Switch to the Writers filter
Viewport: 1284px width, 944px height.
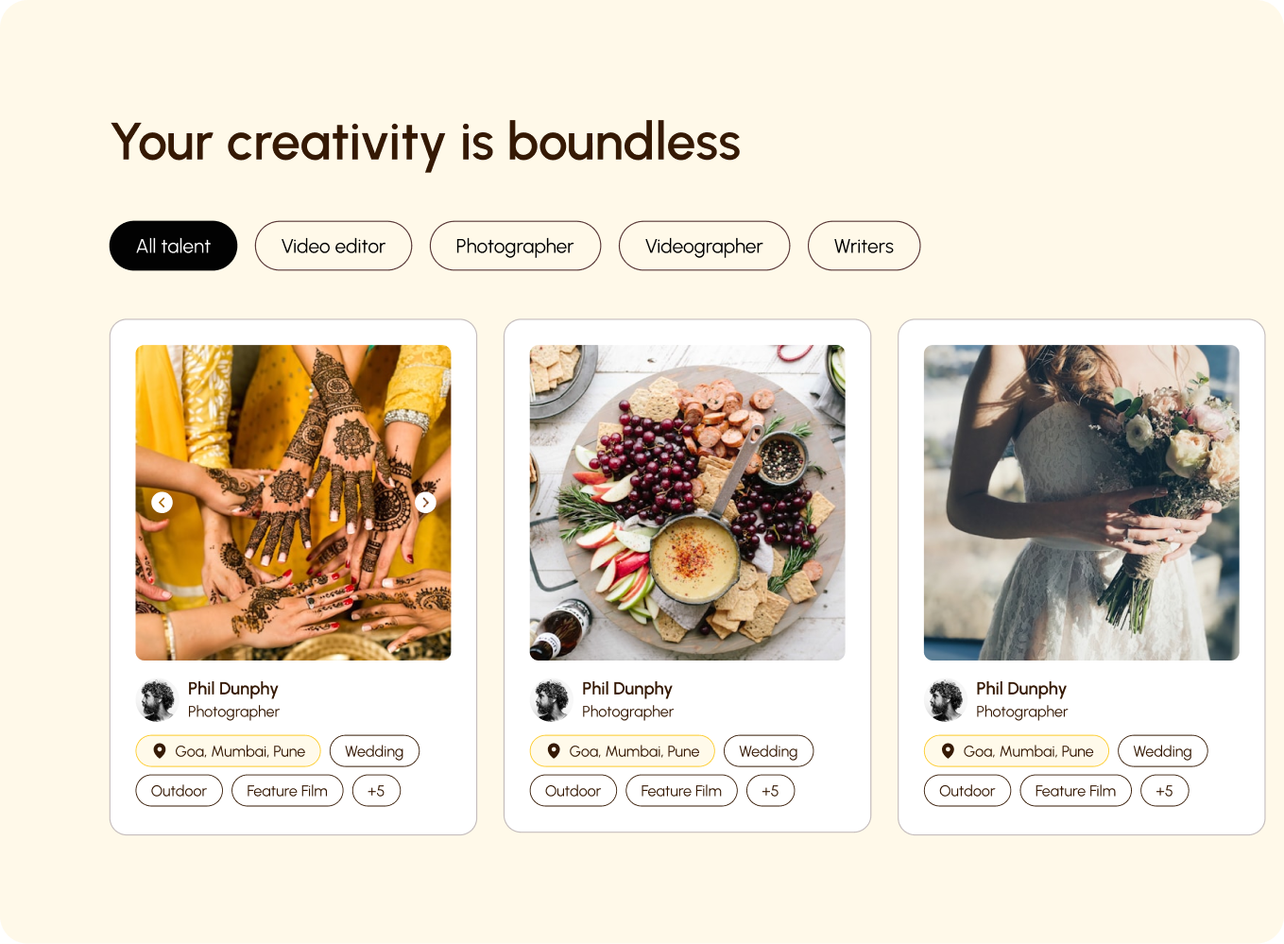864,246
